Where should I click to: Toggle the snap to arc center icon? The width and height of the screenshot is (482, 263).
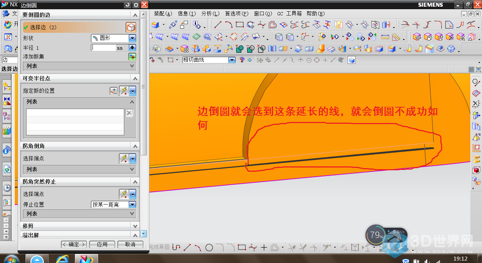tap(309, 60)
